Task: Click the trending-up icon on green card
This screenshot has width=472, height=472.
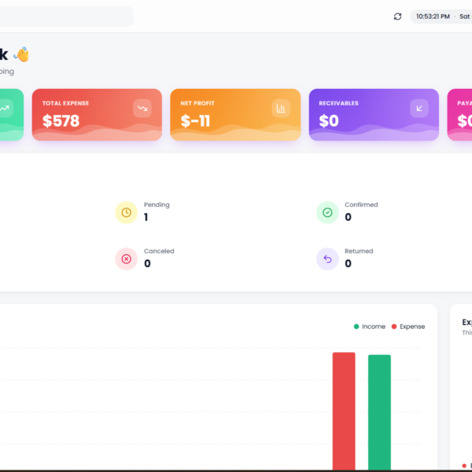Action: point(5,109)
